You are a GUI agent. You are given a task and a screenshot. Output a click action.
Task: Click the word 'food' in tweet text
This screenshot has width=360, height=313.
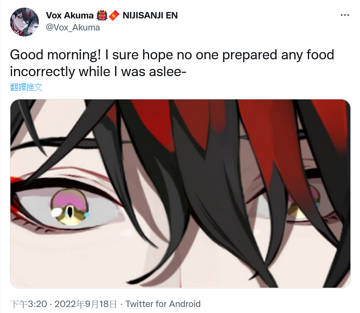[x=320, y=55]
